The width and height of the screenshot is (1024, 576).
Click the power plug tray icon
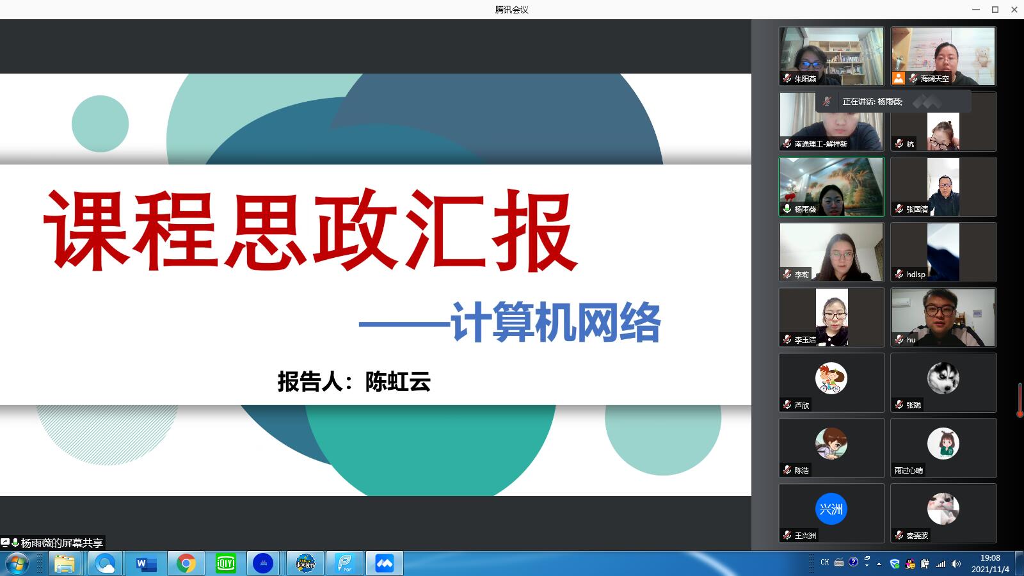point(925,564)
